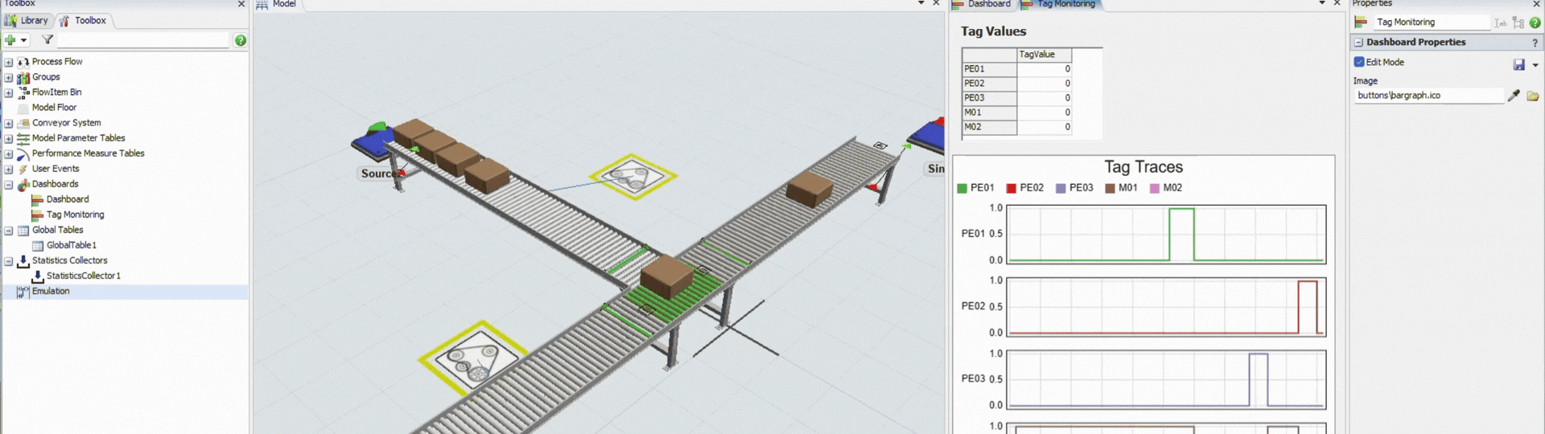
Task: Click the pink M02 legend swatch
Action: 1155,188
